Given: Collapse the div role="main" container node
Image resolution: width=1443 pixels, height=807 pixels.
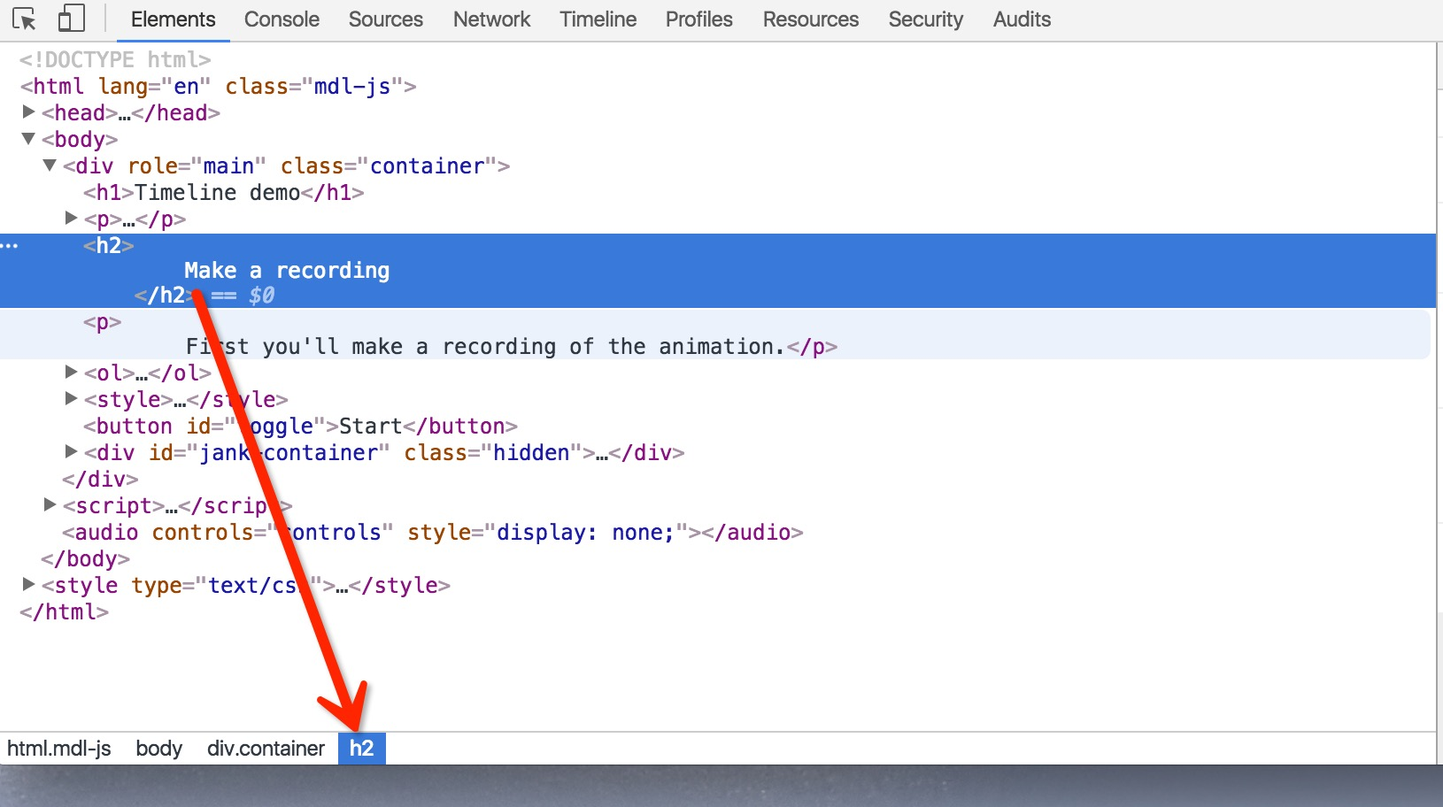Looking at the screenshot, I should 50,165.
